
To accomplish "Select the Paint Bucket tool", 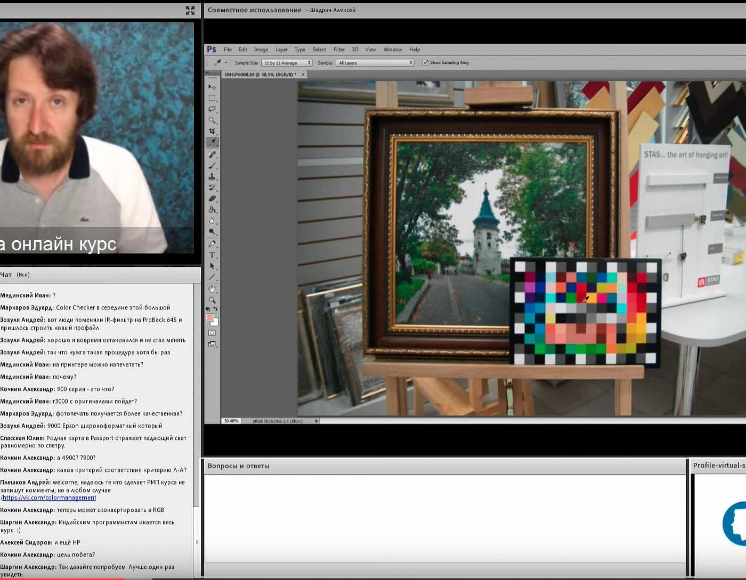I will coord(212,210).
